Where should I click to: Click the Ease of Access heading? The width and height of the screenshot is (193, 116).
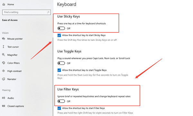point(10,20)
